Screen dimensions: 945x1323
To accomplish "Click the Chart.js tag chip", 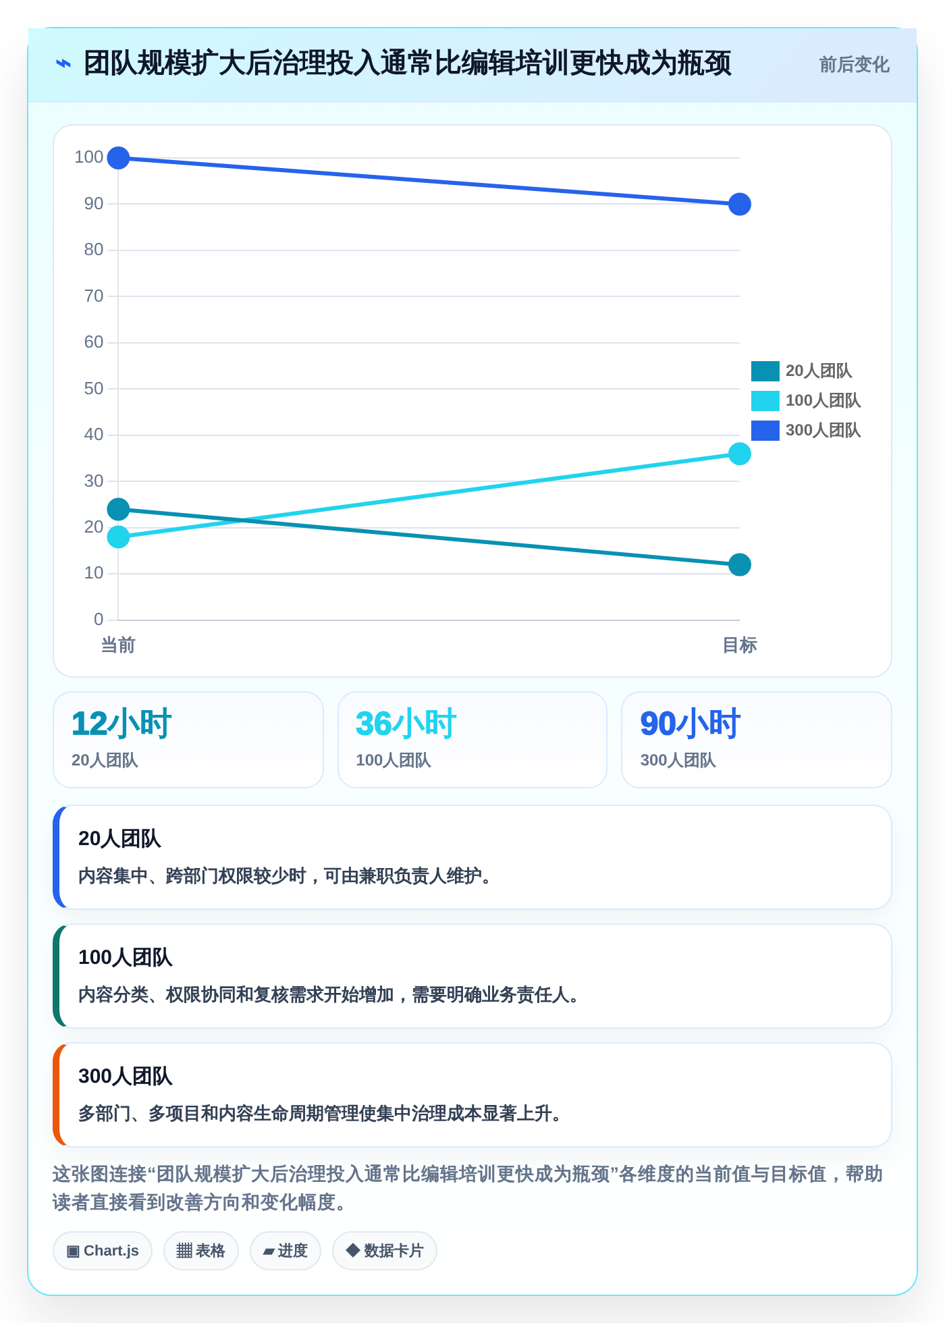I will point(103,1251).
